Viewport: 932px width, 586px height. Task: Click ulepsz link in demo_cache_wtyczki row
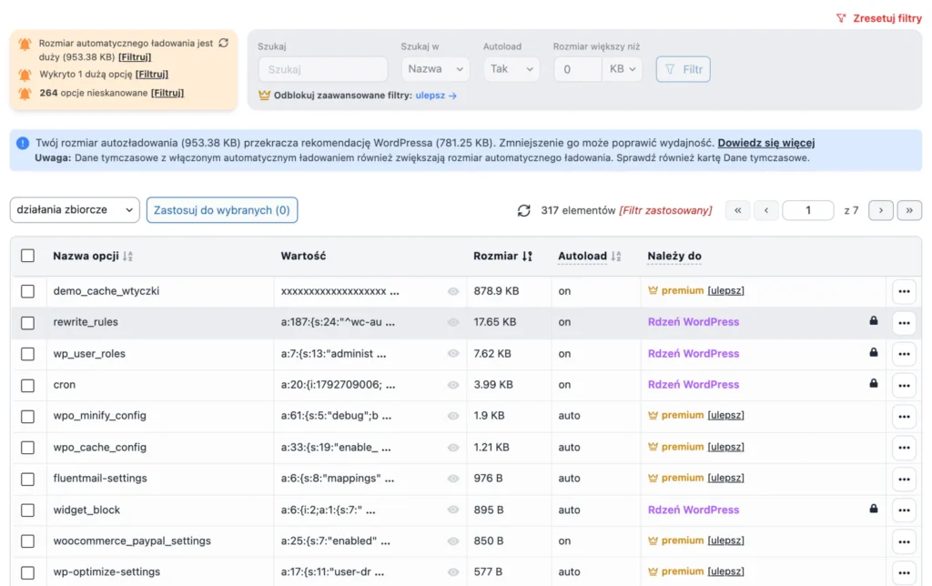[725, 290]
